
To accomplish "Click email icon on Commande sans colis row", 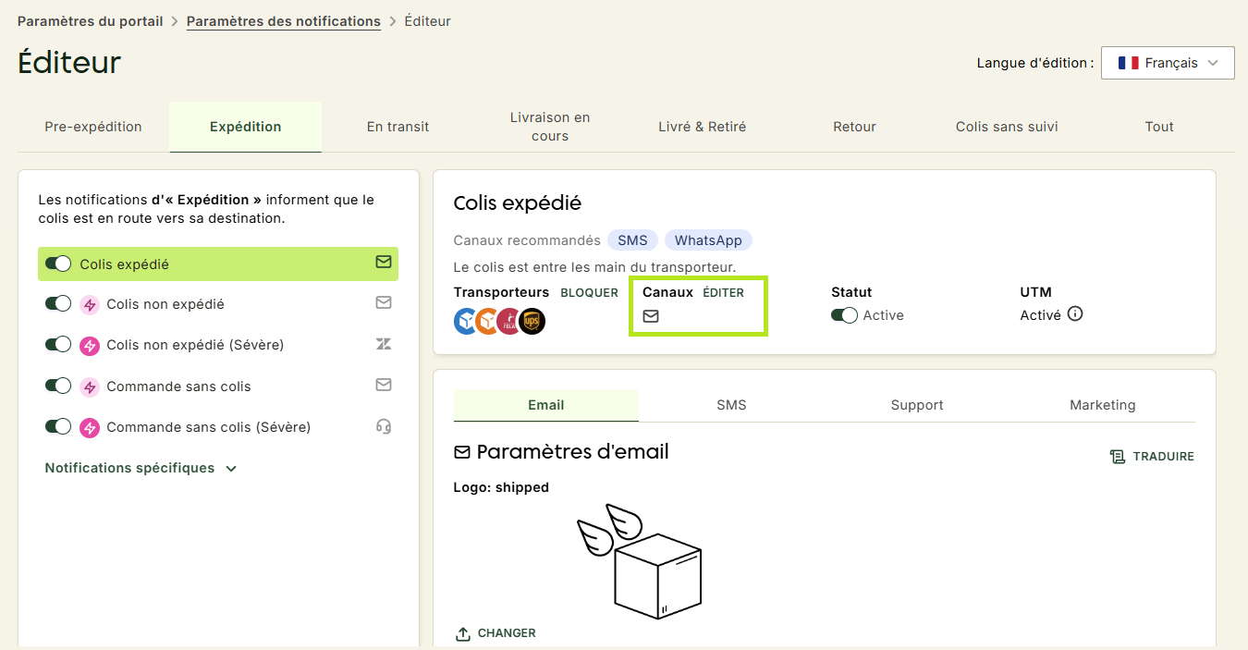I will [384, 385].
